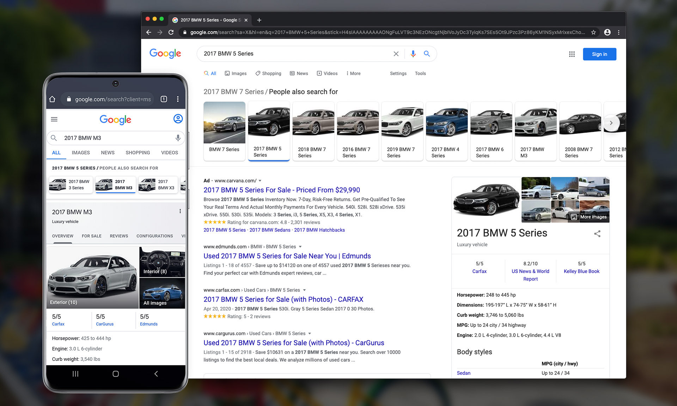Tap the phone recent apps button

coord(75,374)
